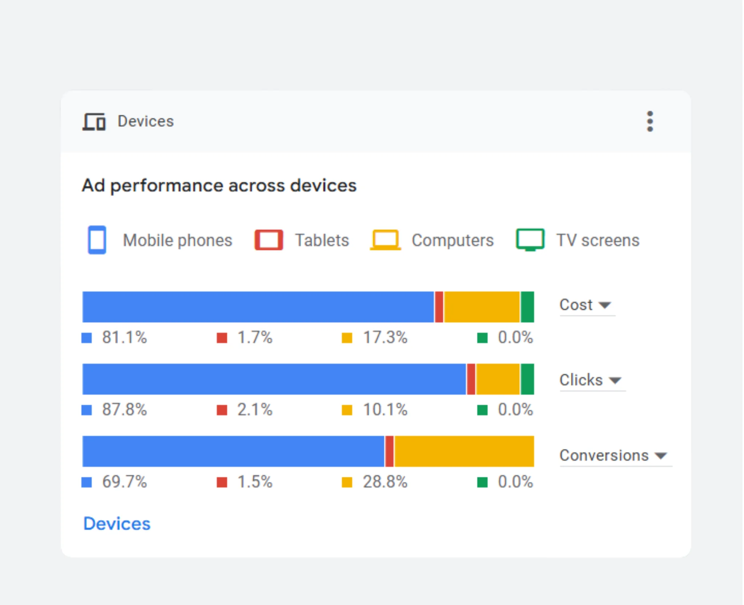Screen dimensions: 744x605
Task: Open the Devices link at bottom
Action: 117,524
